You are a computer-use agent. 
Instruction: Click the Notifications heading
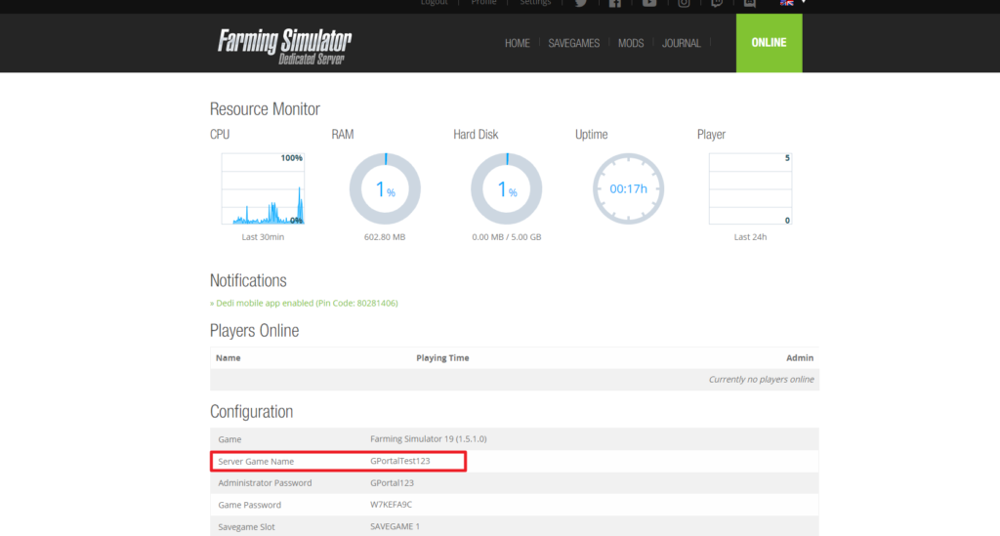pyautogui.click(x=248, y=280)
